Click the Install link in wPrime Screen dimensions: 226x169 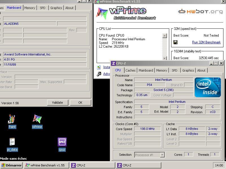(x=107, y=67)
